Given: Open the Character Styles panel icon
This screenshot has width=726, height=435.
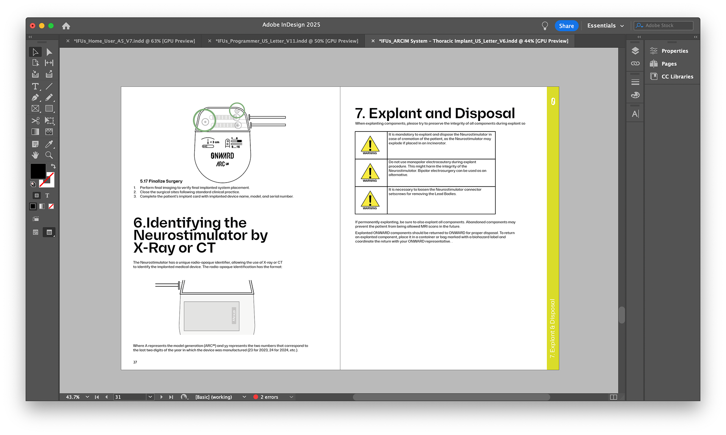Looking at the screenshot, I should 635,114.
